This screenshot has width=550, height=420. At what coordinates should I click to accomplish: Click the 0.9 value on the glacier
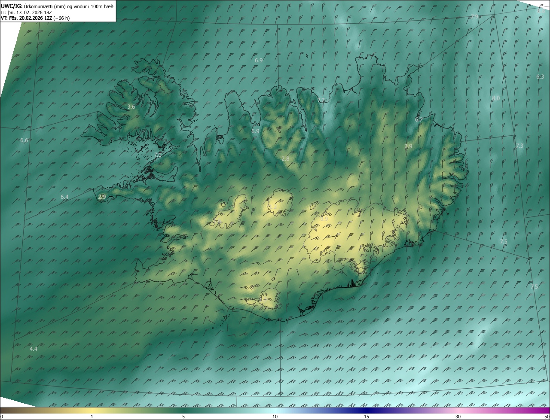coord(324,219)
